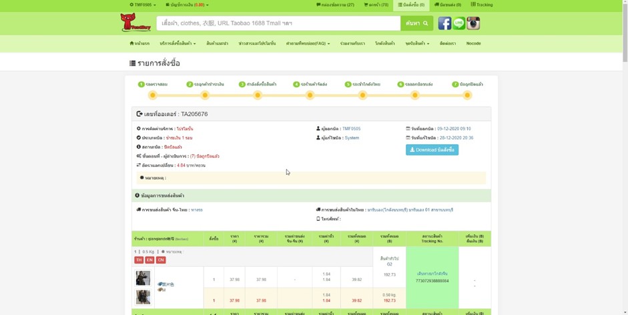Expand the TMF0505 account dropdown

(x=142, y=5)
